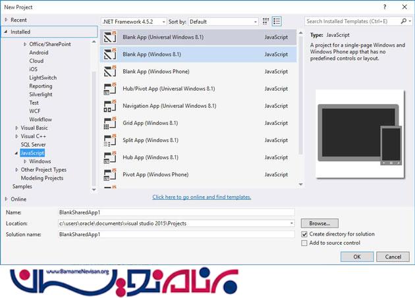Select Cloud in the template tree
This screenshot has height=298, width=415.
(x=36, y=61)
